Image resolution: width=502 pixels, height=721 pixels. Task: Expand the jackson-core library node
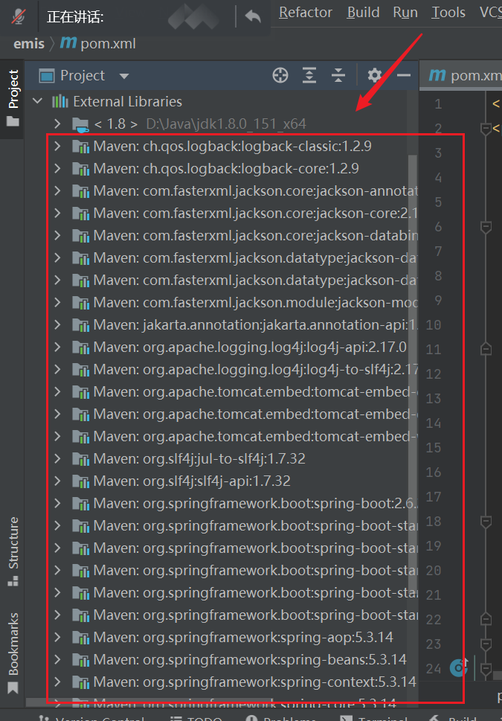point(57,213)
